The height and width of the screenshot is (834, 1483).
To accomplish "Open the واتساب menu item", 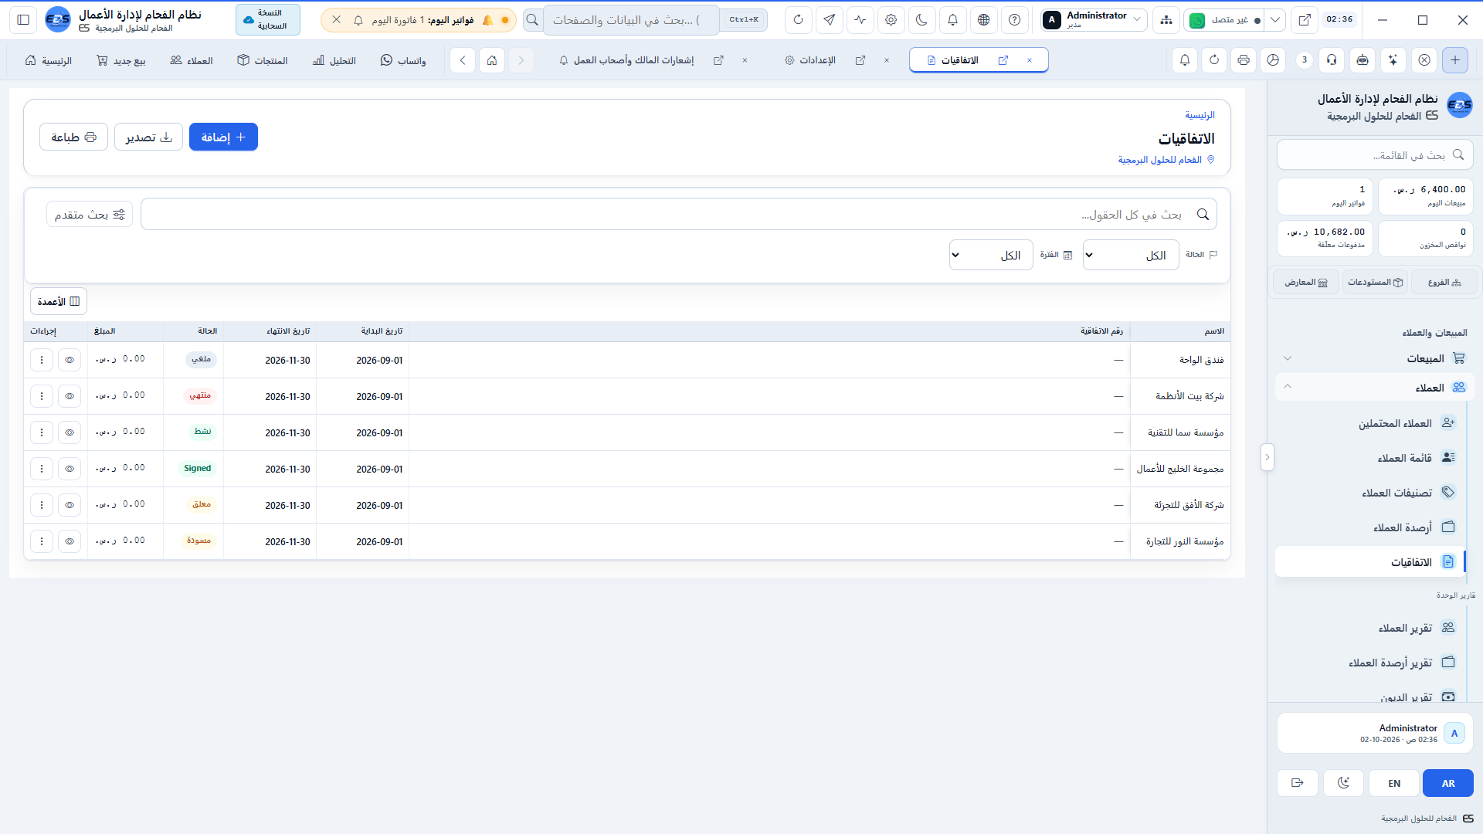I will [x=403, y=60].
